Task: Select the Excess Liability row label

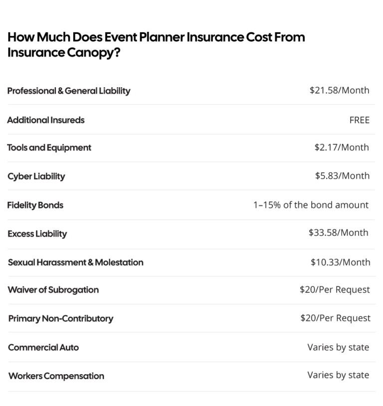Action: tap(37, 234)
